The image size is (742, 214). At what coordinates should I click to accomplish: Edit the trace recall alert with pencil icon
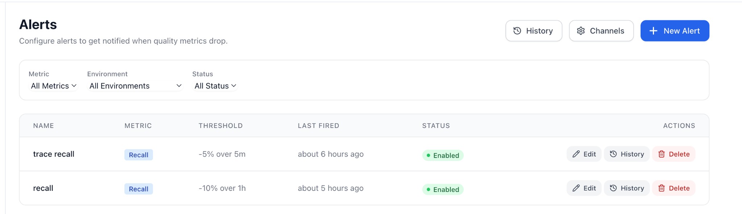(576, 154)
